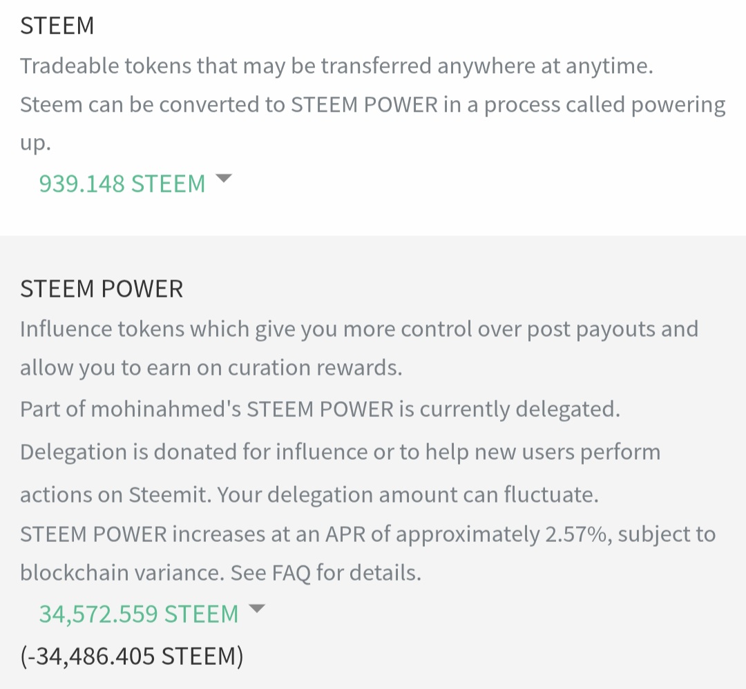Click the 939.148 STEEM balance
This screenshot has width=746, height=689.
[122, 184]
